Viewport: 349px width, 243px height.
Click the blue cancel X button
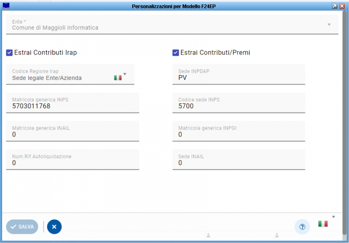[x=55, y=227]
